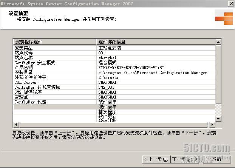Screen dimensions: 235x168
Task: Click the 软件更新 agent entry
Action: [x=107, y=117]
